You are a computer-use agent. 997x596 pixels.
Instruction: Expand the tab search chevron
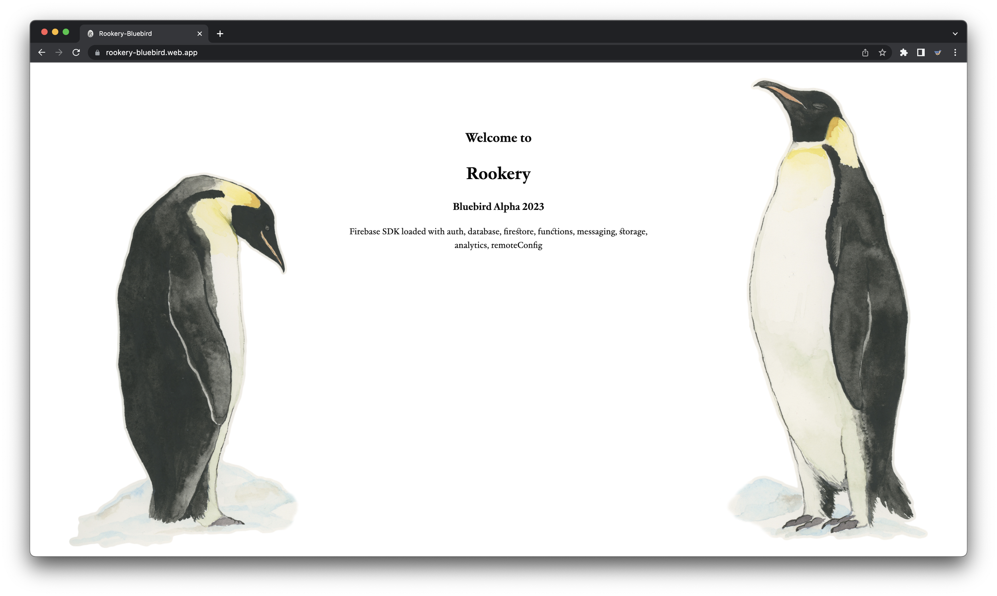(x=955, y=34)
